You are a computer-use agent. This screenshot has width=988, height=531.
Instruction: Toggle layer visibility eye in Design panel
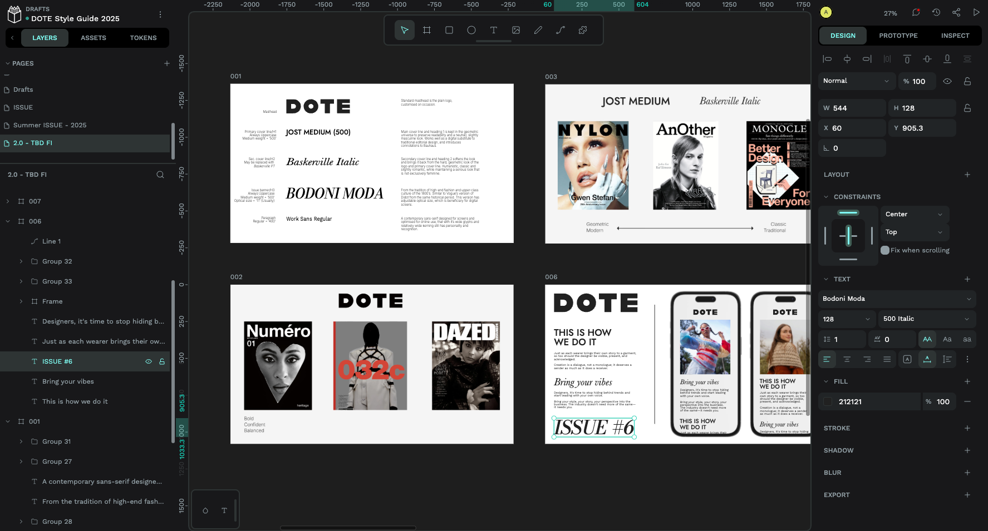click(x=947, y=81)
